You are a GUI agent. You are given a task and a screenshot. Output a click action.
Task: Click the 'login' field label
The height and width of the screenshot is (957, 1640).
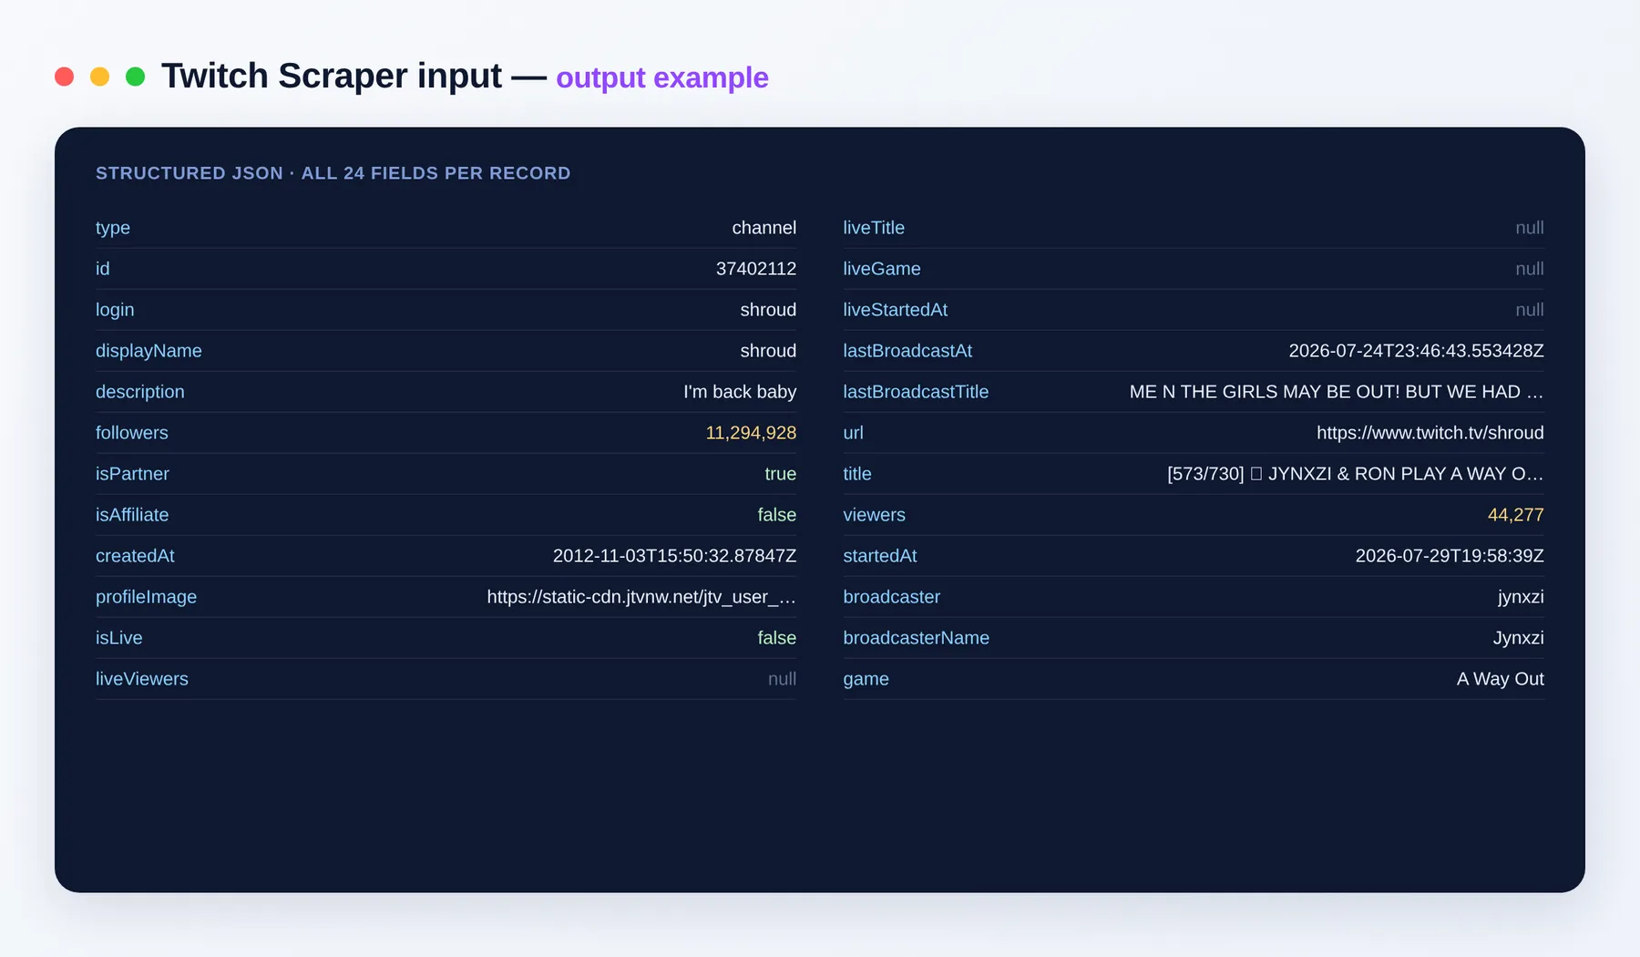pyautogui.click(x=115, y=310)
